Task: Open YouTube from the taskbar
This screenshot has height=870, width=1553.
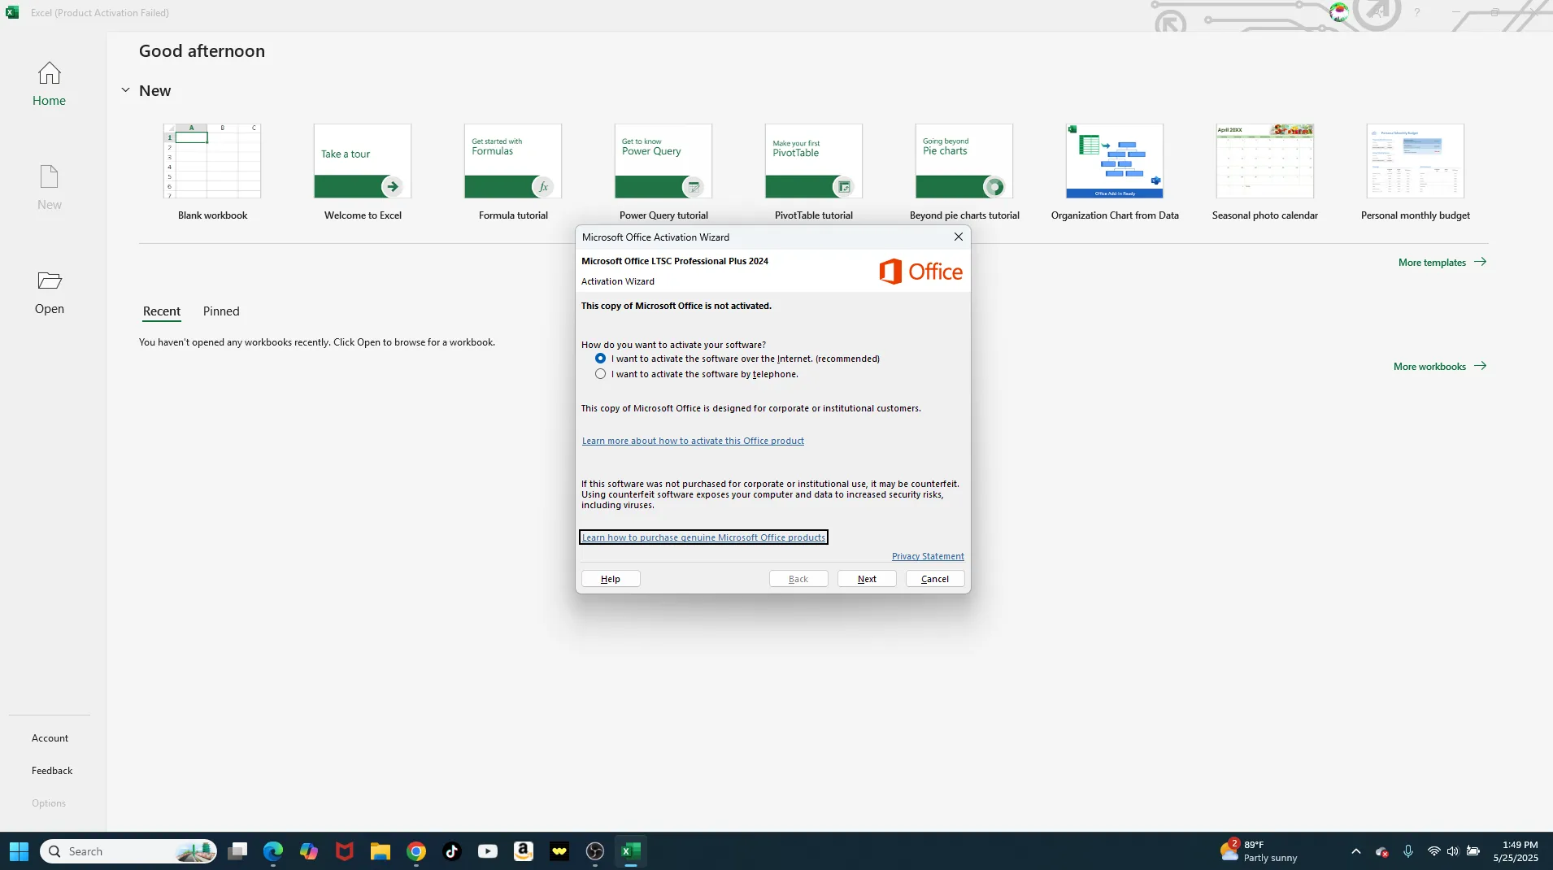Action: (x=488, y=851)
